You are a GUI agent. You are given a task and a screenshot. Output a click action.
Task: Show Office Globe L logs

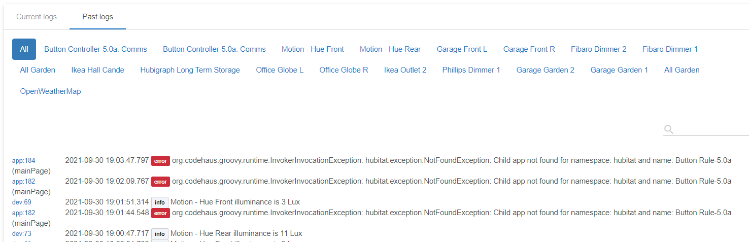tap(280, 70)
